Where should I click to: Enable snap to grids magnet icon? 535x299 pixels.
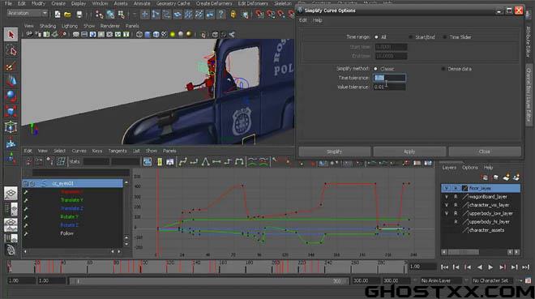pos(259,15)
